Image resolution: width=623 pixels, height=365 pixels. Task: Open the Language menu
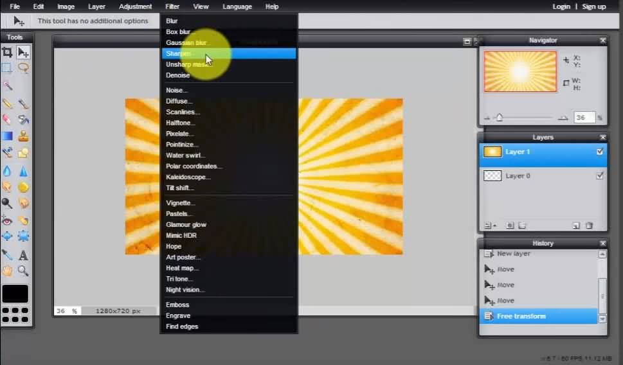[237, 6]
